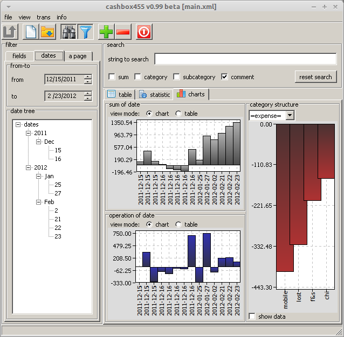
Task: Remove a record with the red minus icon
Action: click(123, 32)
